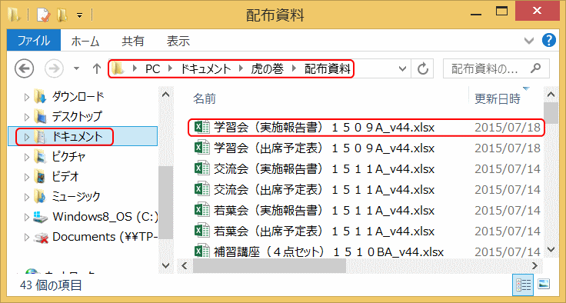
Task: Select ドキュメント in the navigation pane
Action: [77, 137]
